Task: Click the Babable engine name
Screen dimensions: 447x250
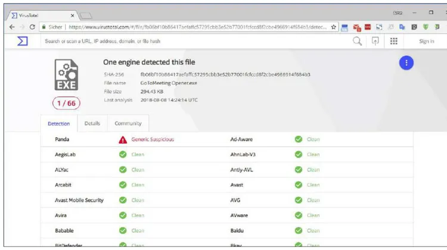Action: pos(64,230)
